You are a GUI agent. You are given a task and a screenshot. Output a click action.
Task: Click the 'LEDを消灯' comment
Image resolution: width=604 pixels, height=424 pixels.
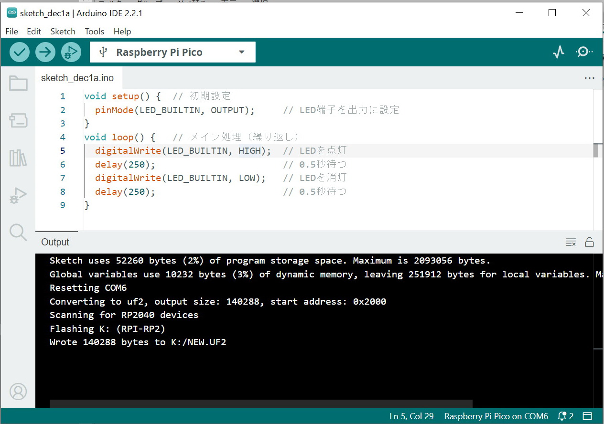coord(314,178)
